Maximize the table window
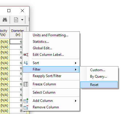This screenshot has width=124, height=114. [x=9, y=11]
